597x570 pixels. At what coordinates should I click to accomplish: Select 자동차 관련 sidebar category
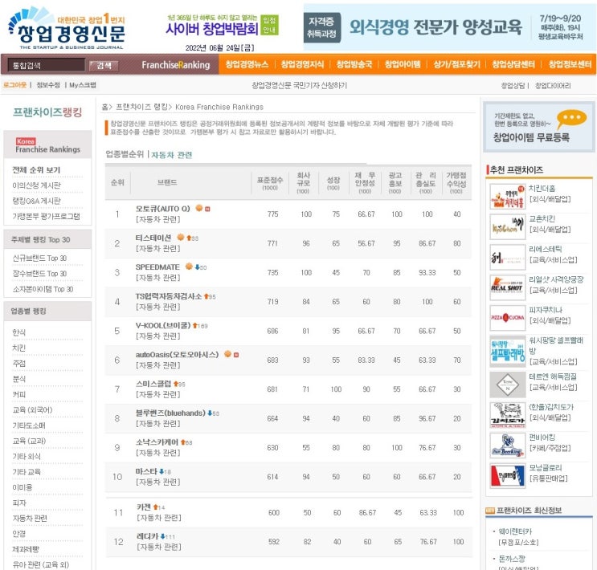tap(30, 519)
